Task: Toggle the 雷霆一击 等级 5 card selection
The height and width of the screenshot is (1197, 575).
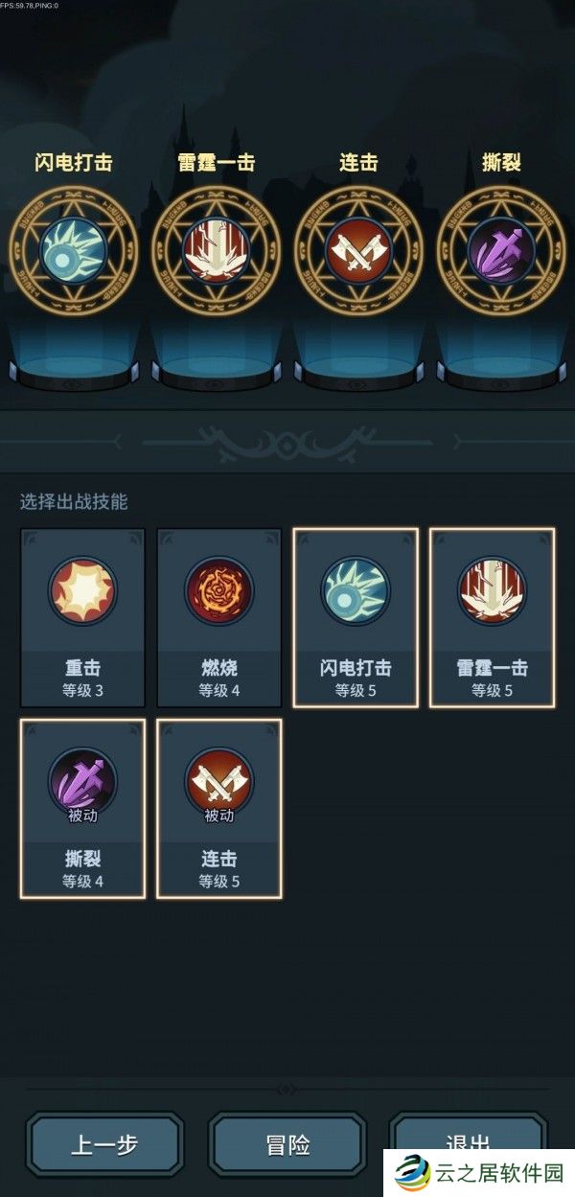Action: click(x=493, y=618)
